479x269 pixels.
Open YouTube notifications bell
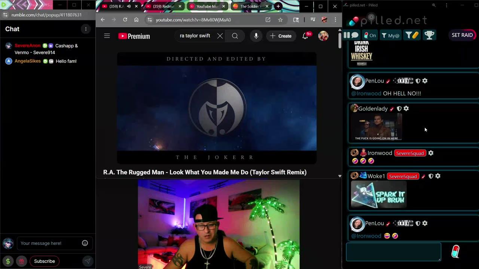[x=305, y=36]
